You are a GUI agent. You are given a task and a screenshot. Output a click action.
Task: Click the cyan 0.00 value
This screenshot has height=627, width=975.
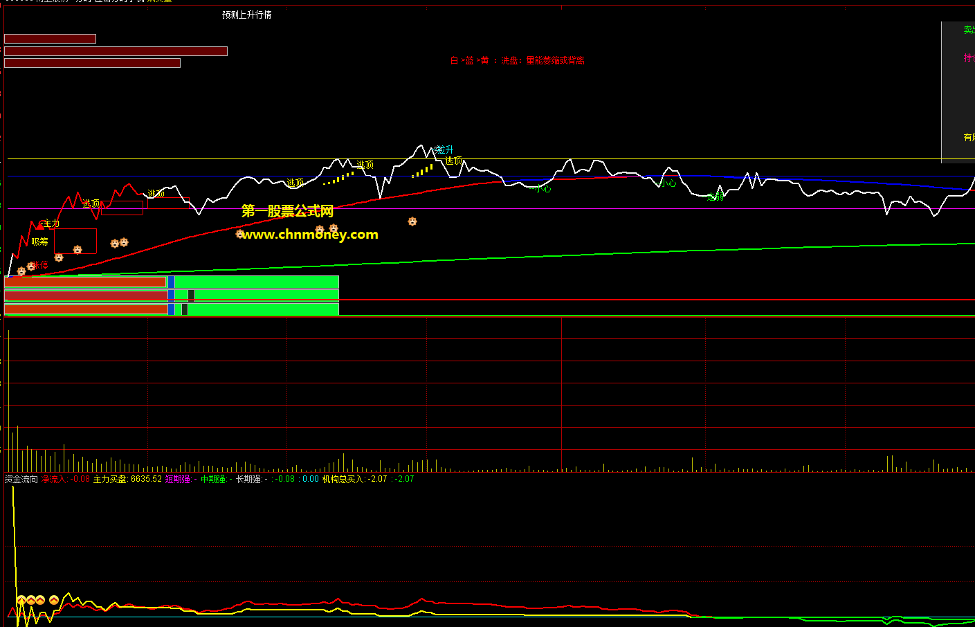311,479
